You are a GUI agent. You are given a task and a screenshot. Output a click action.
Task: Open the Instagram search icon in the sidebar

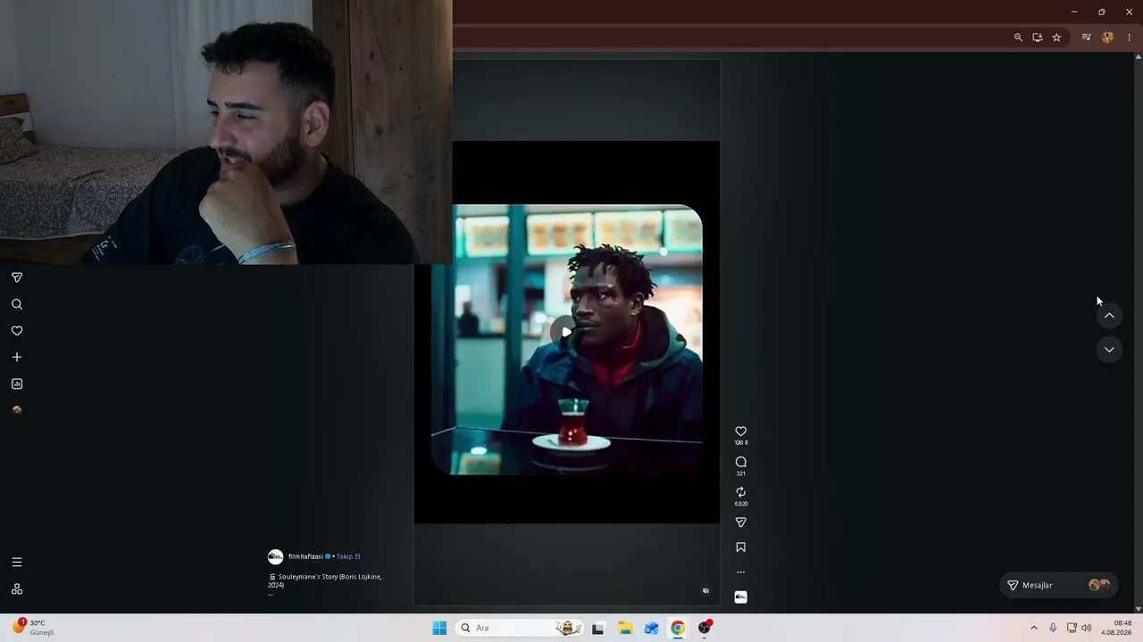pyautogui.click(x=17, y=304)
